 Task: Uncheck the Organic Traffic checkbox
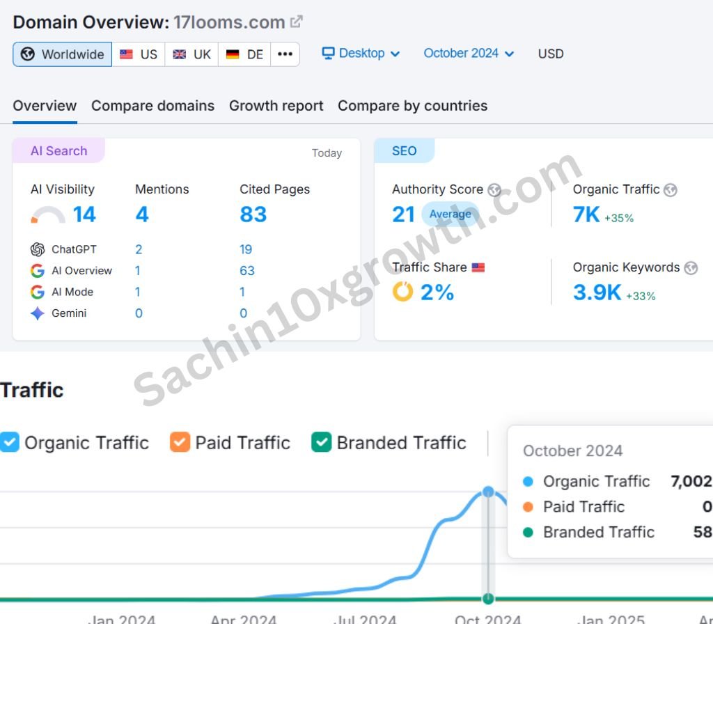10,442
